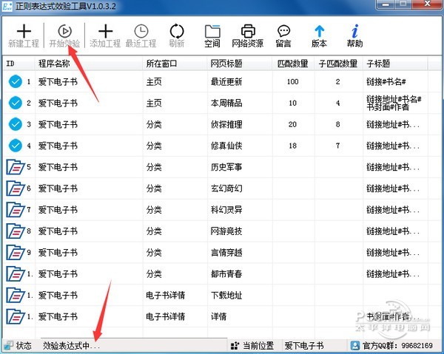Select the 本周精品 page title cell
444x354 pixels.
click(x=226, y=103)
